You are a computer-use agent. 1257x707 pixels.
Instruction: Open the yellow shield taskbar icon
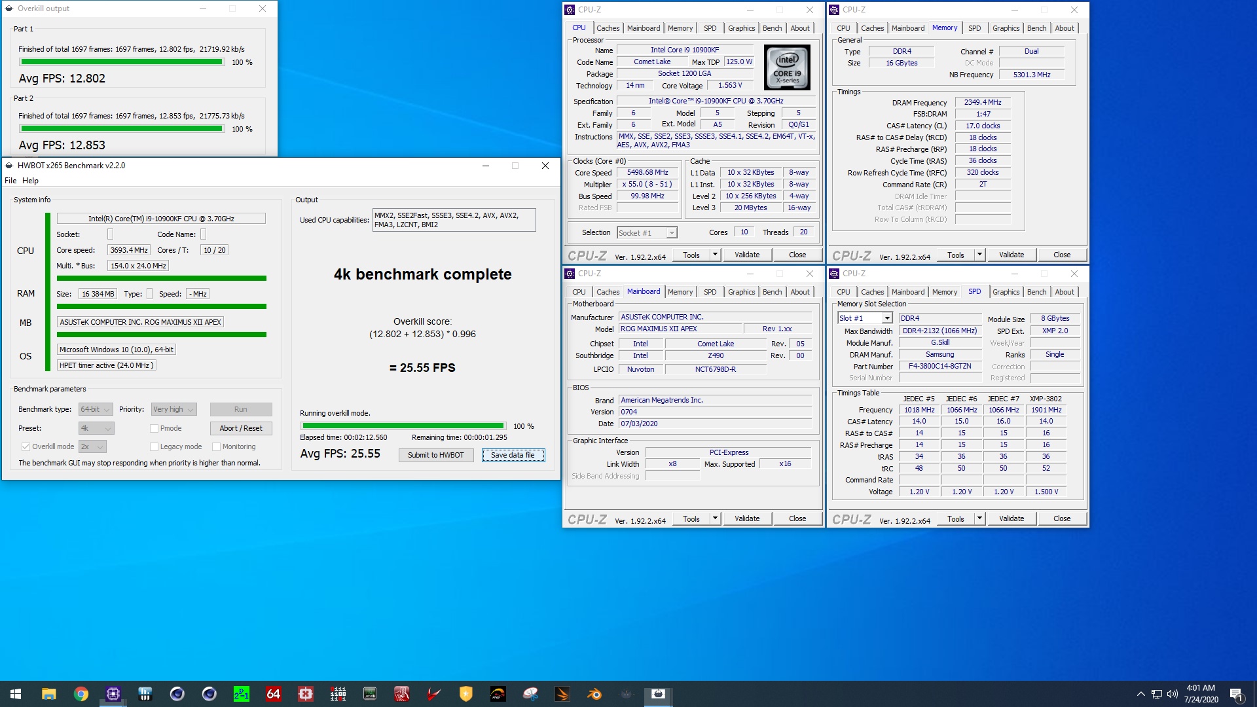[x=466, y=694]
